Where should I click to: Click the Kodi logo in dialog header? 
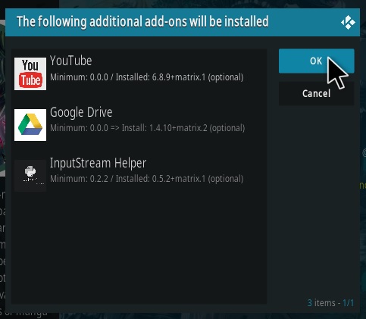point(348,23)
